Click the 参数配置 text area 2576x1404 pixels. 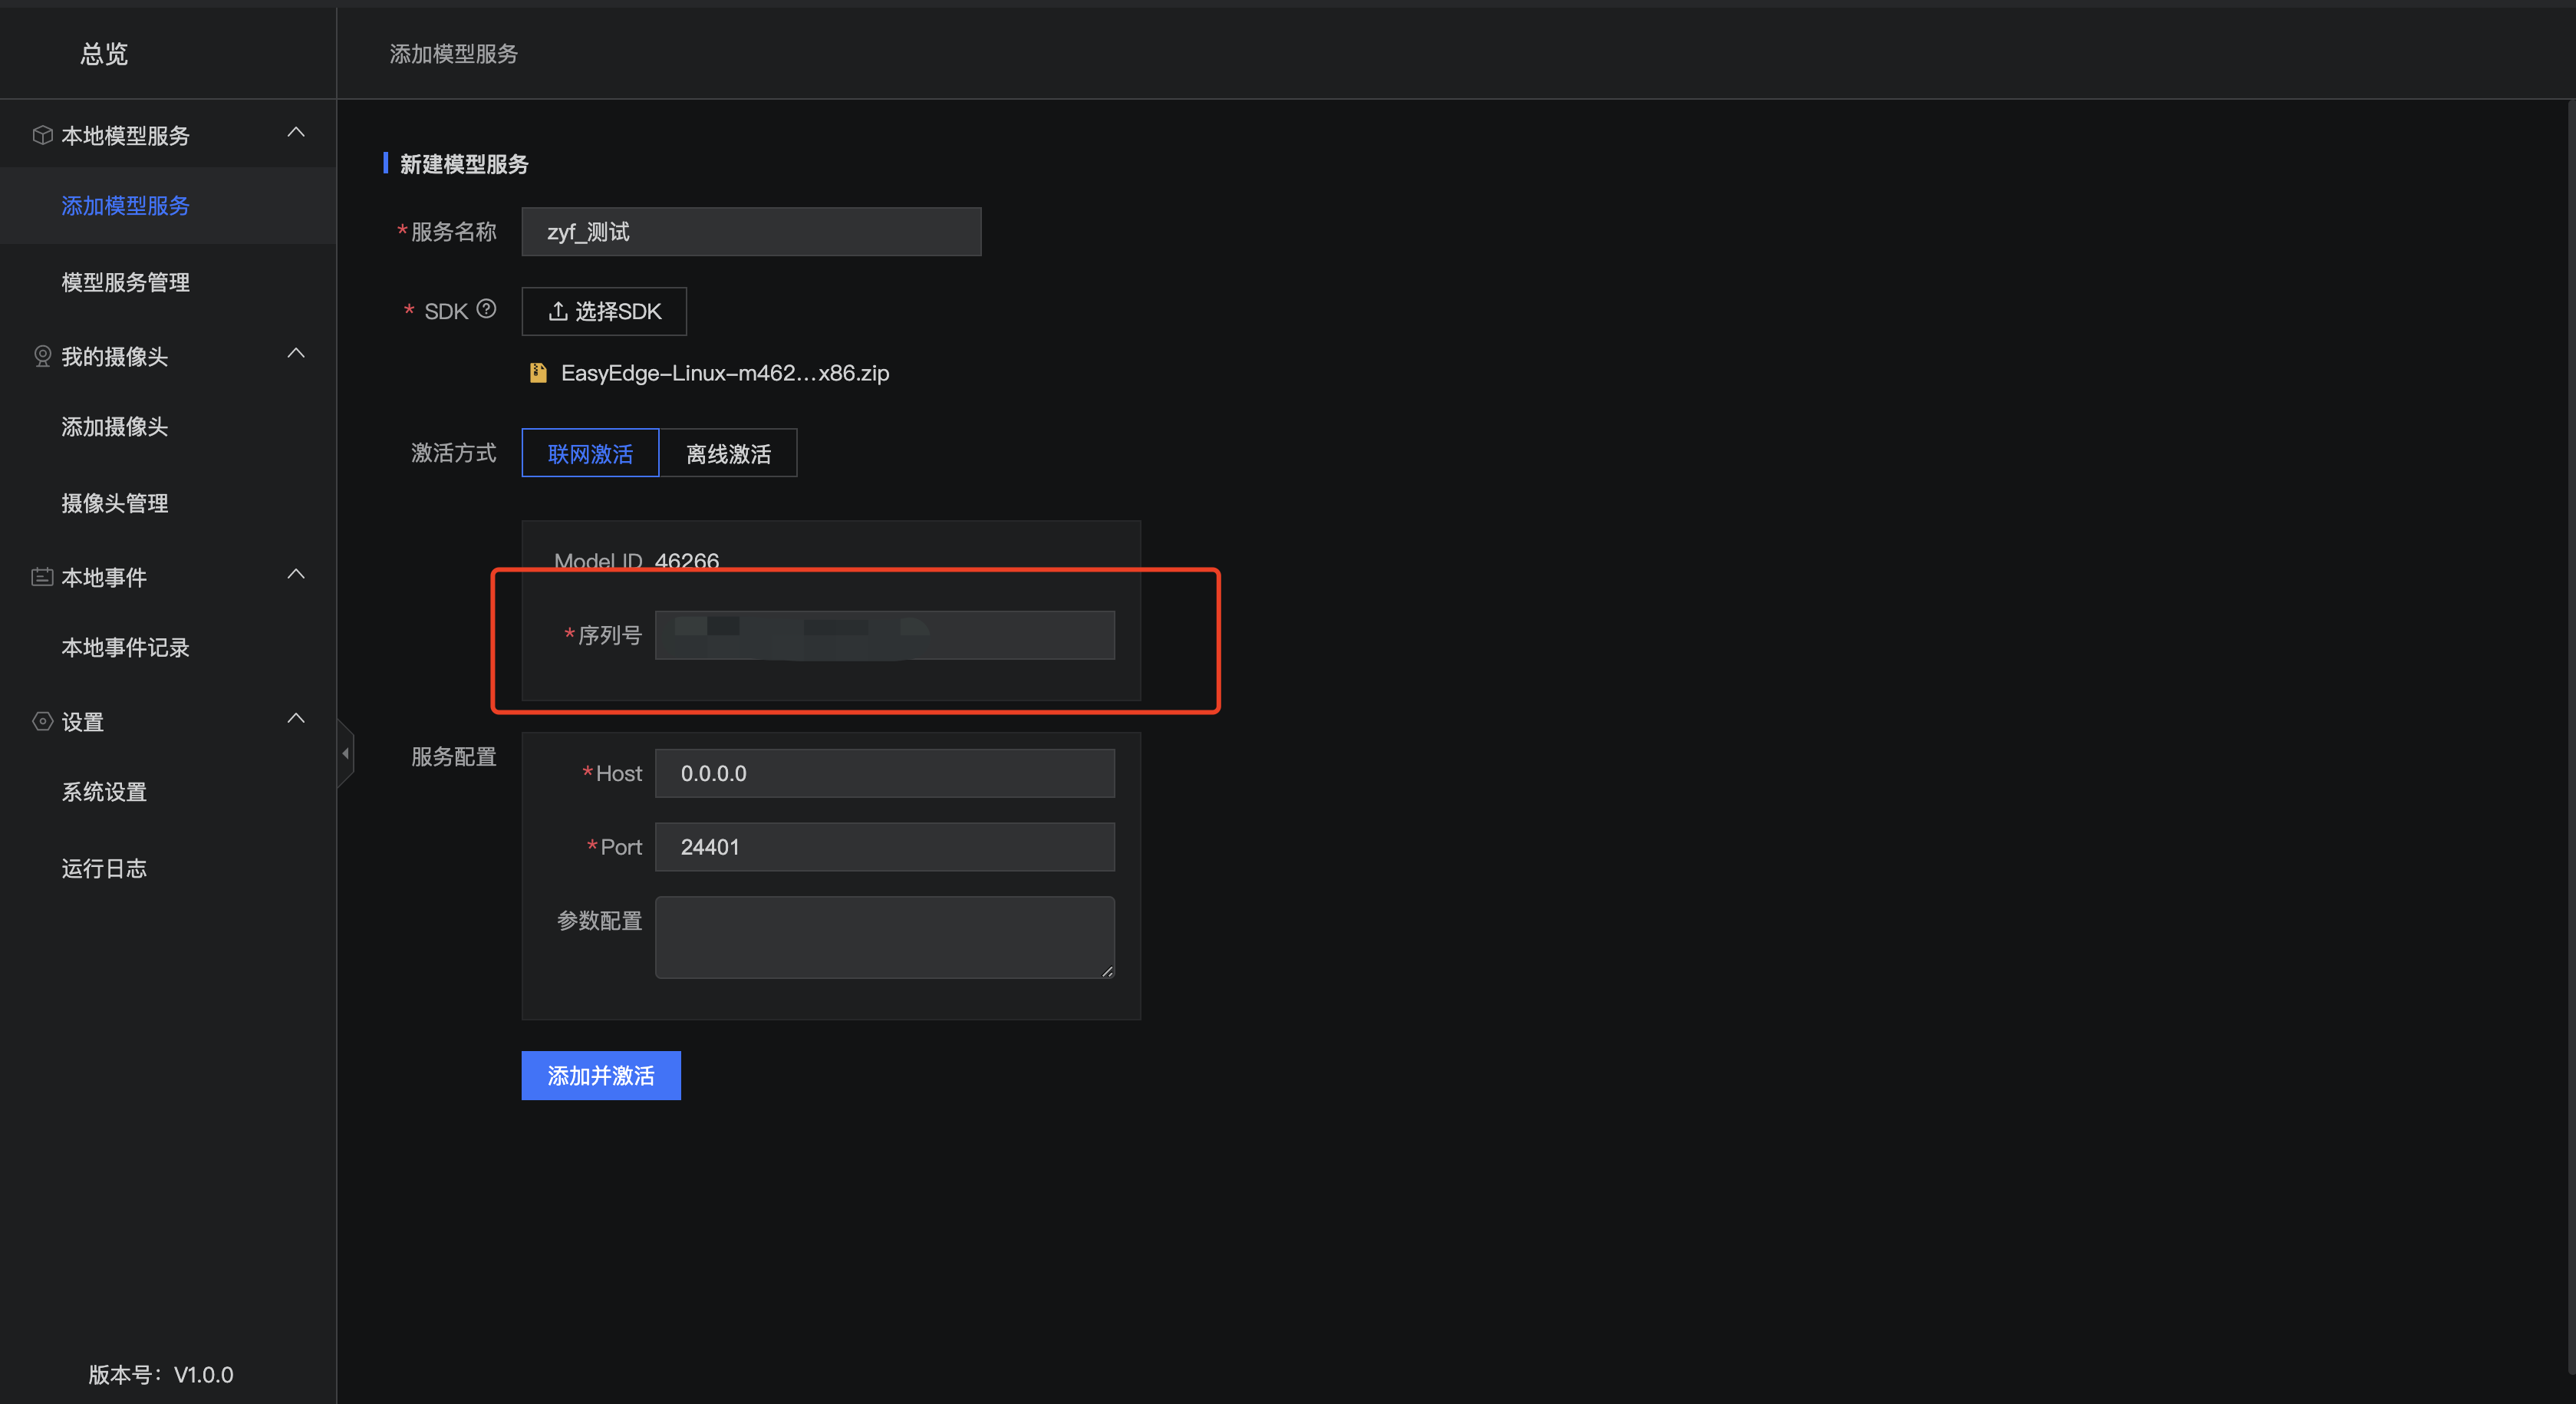(x=884, y=937)
